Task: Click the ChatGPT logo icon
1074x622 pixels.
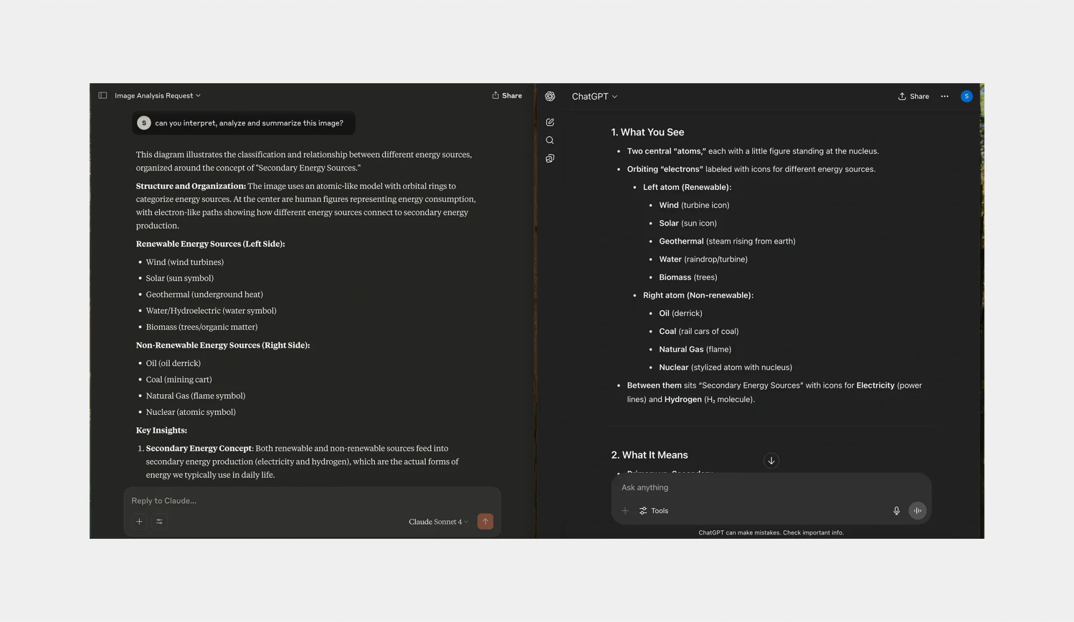Action: coord(550,96)
